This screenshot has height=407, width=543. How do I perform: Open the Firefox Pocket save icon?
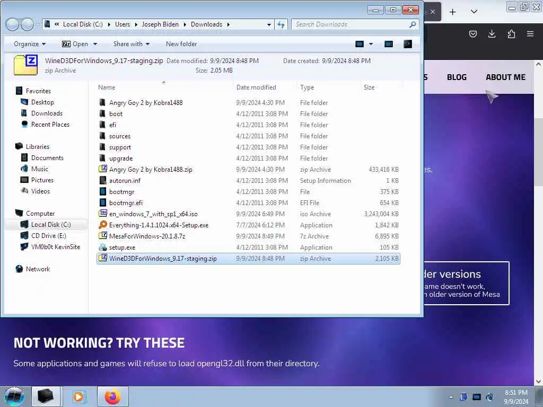click(472, 34)
